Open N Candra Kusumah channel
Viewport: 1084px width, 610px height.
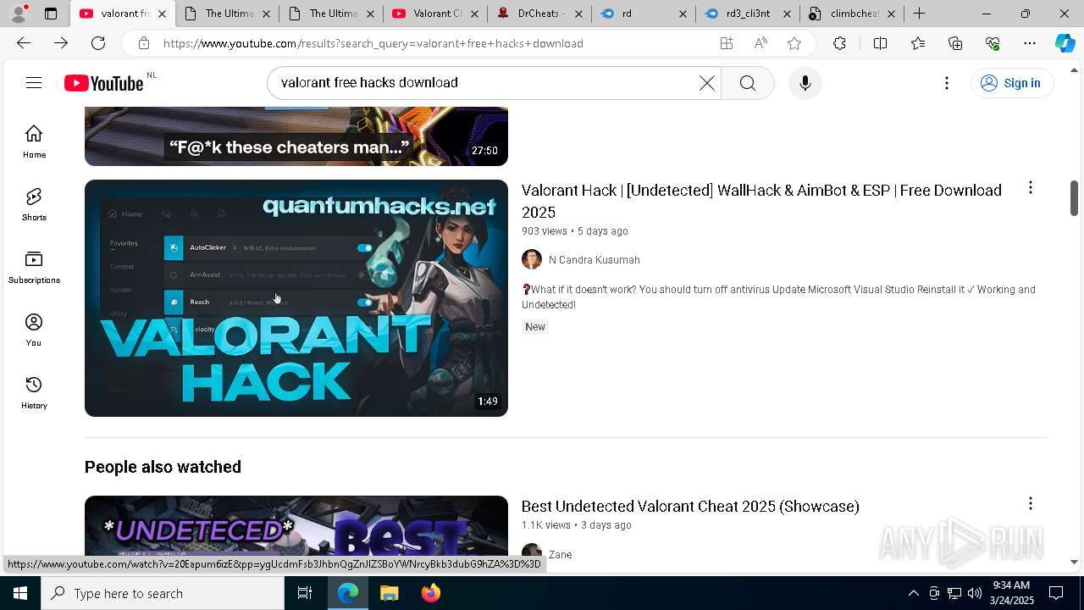(x=594, y=260)
